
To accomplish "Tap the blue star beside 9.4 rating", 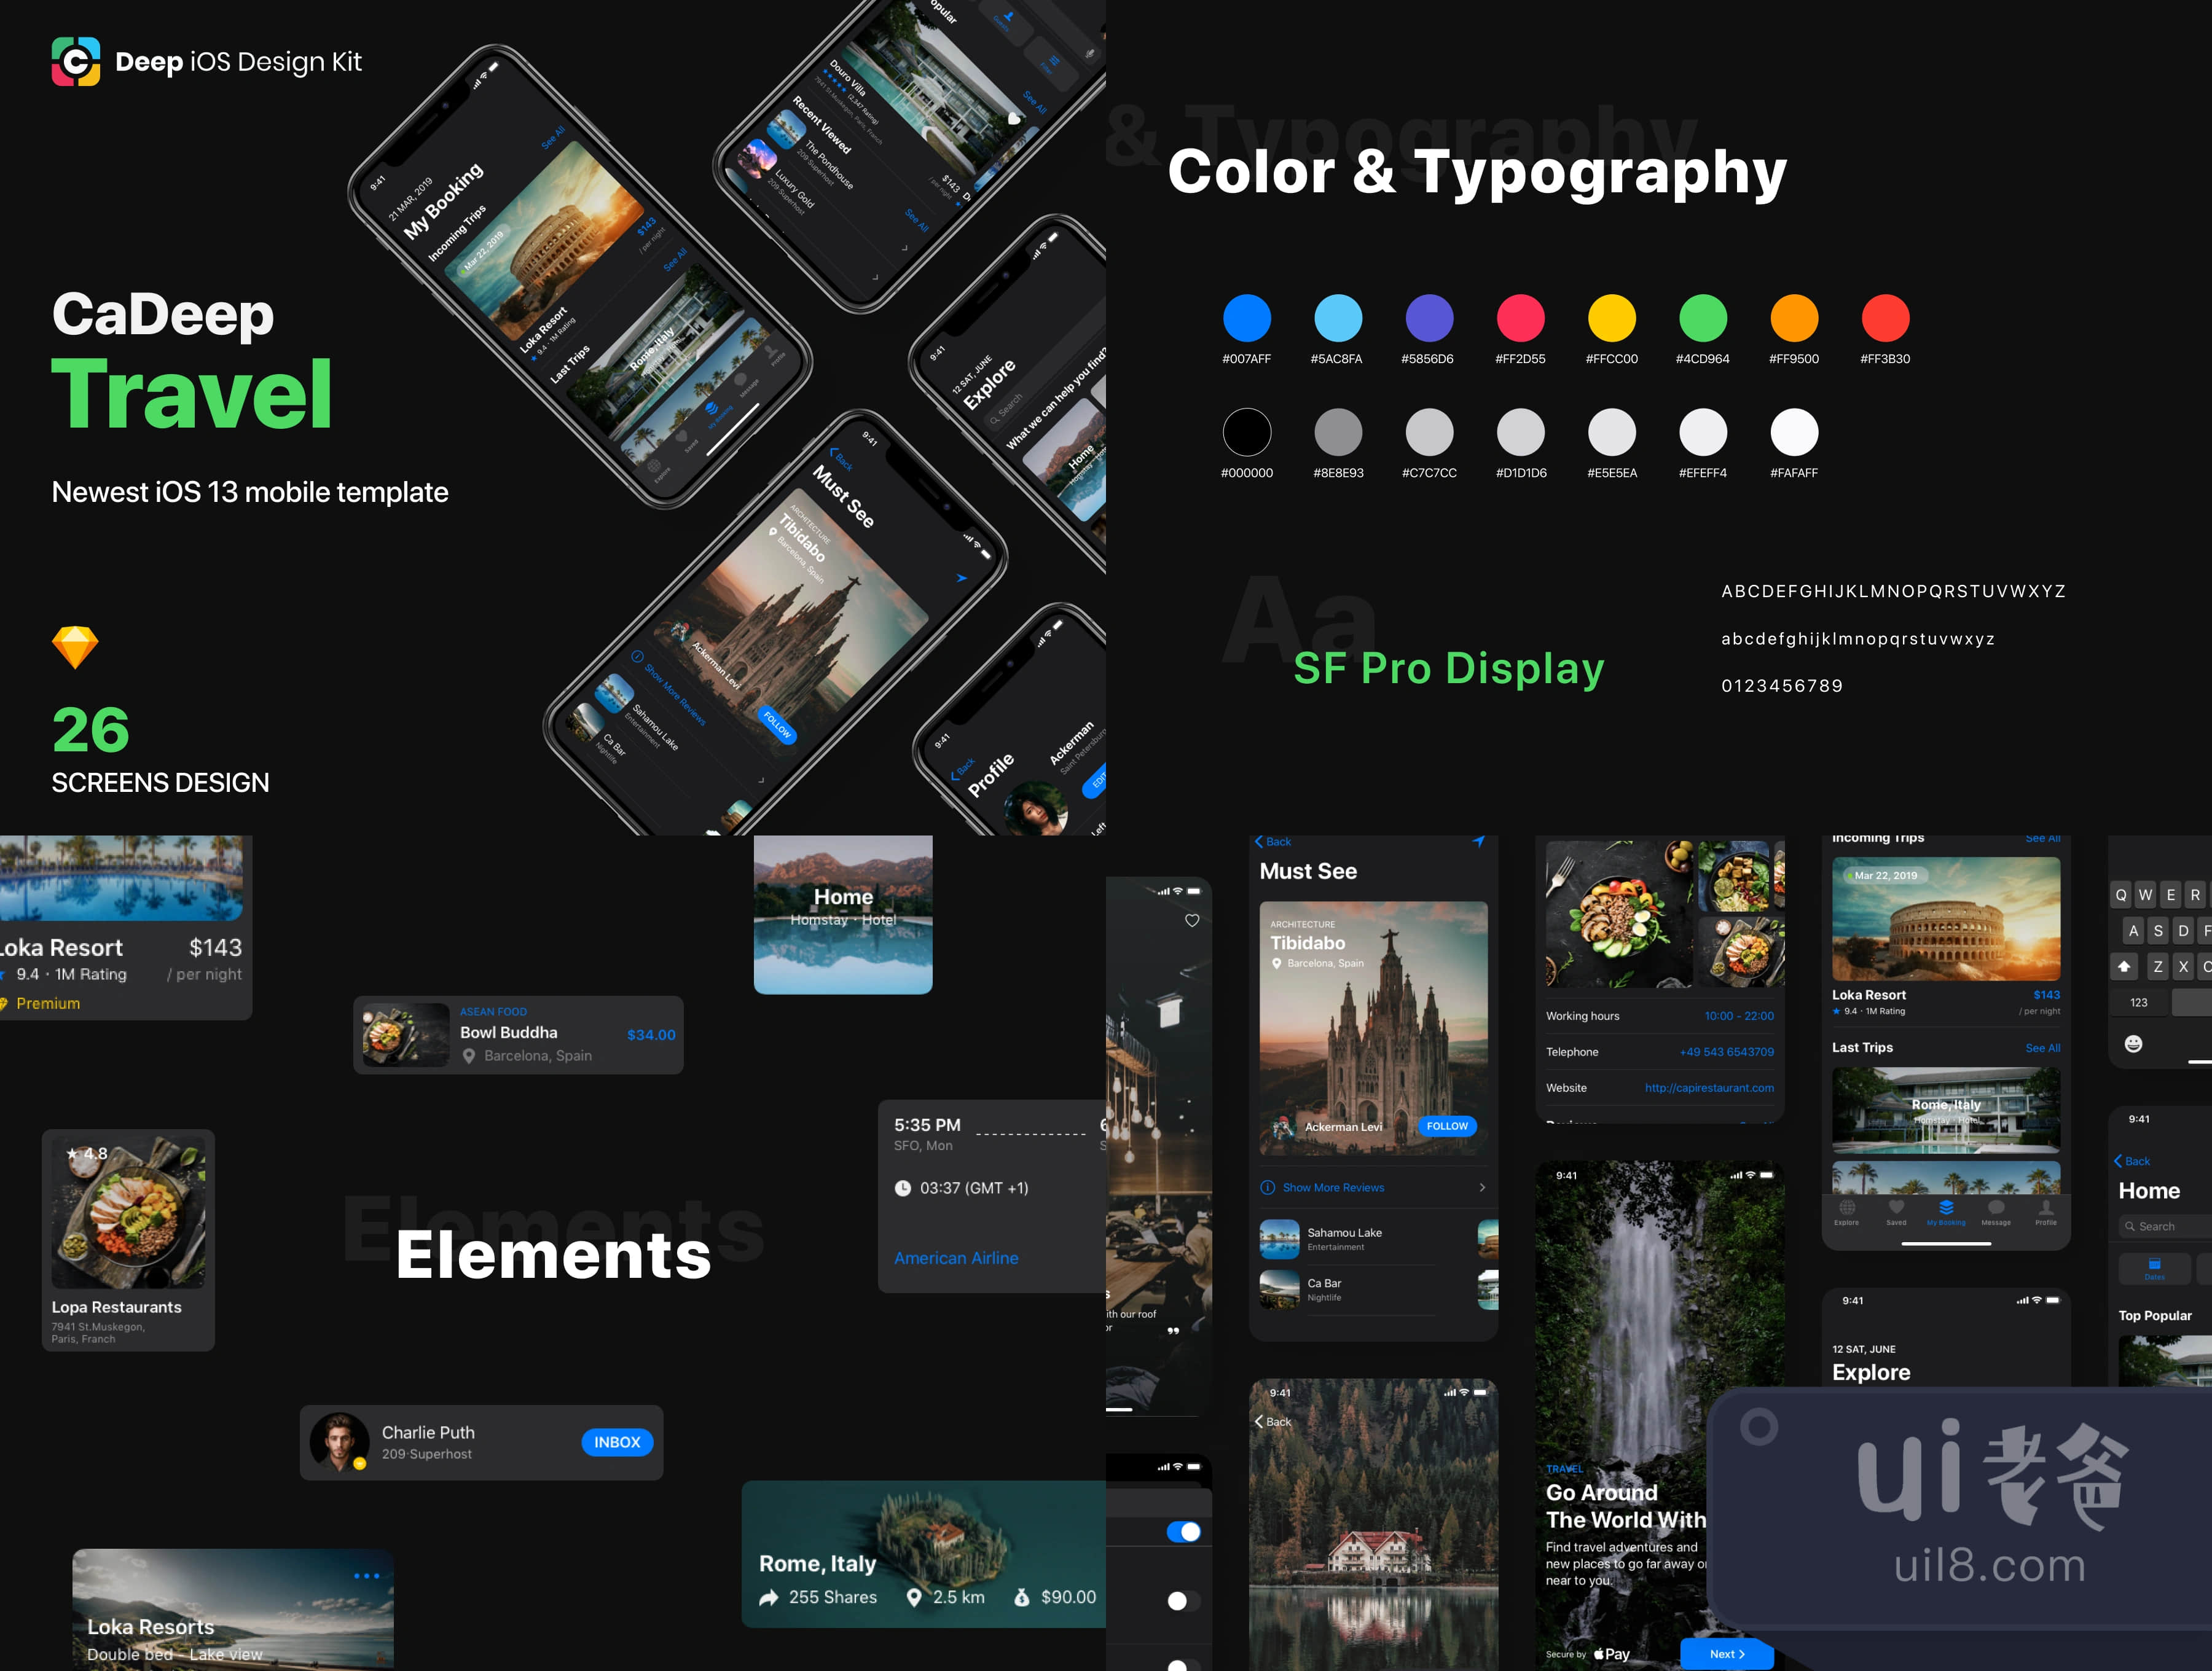I will pos(1836,1011).
